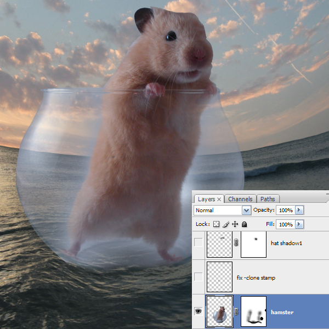The width and height of the screenshot is (329, 329).
Task: Switch to the Paths tab
Action: pyautogui.click(x=268, y=199)
